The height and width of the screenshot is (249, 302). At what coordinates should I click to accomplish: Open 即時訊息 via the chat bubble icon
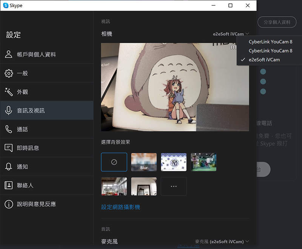9,148
